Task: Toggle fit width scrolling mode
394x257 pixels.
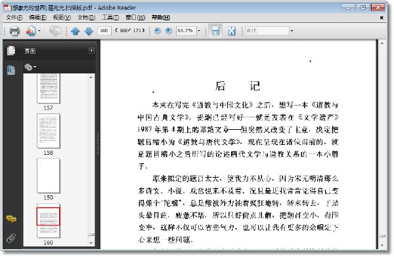Action: [215, 31]
